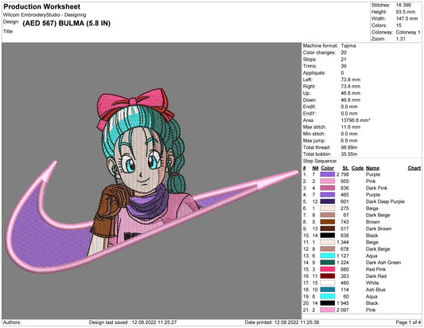Pick the Dark Deep Purple color swatch
This screenshot has height=328, width=424.
327,201
